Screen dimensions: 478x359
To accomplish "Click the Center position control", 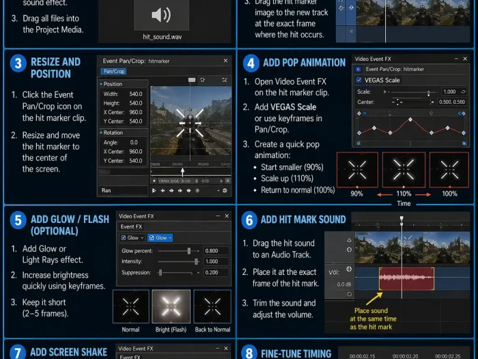I will (397, 102).
